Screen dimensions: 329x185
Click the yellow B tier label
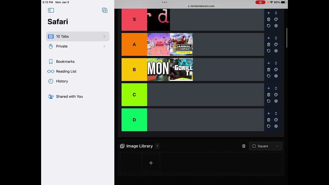point(134,70)
